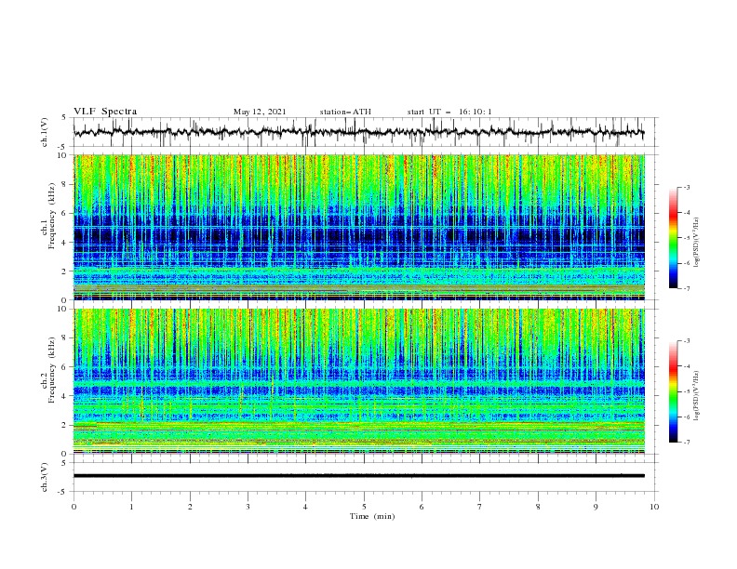Click the time axis tick label "0"
Viewport: 737px width, 569px height.
click(x=74, y=507)
